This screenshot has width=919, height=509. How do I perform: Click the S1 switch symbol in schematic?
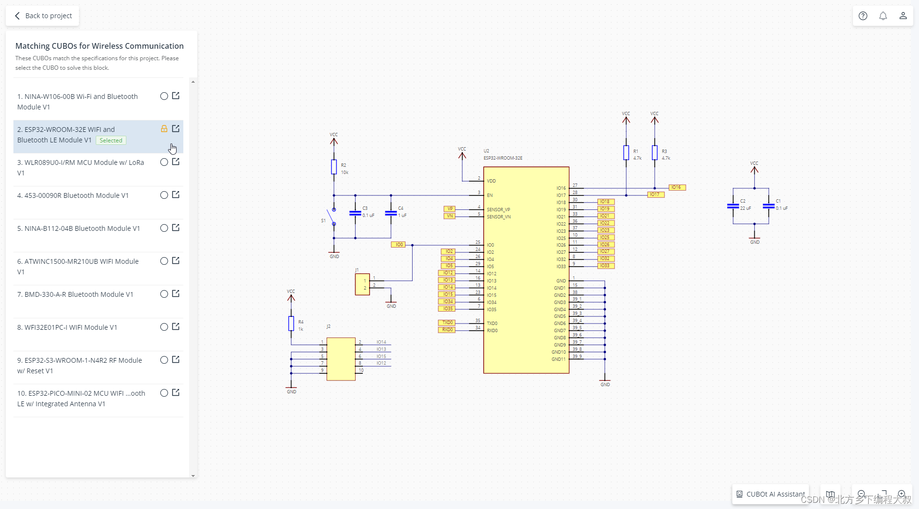click(x=331, y=217)
